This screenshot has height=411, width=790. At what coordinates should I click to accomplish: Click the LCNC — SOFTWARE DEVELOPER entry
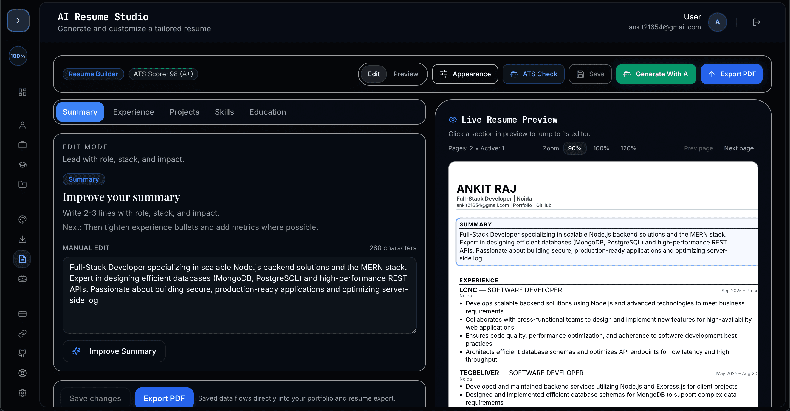pos(510,290)
